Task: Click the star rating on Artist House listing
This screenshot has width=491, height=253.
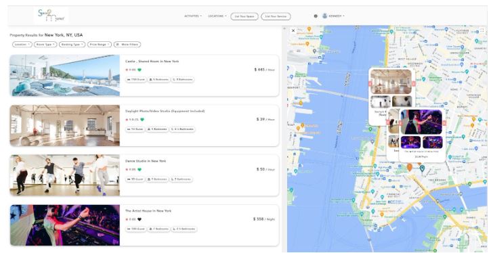Action: point(131,219)
